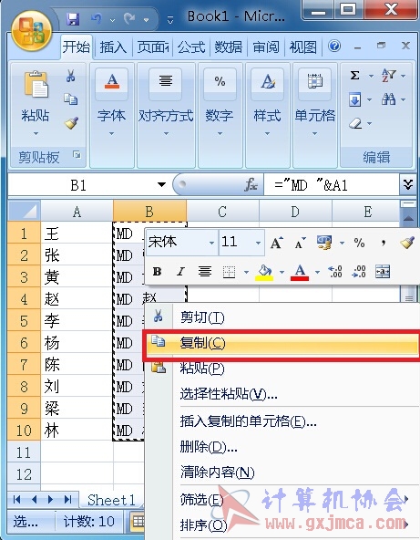Expand the font size 11 dropdown
420x540 pixels.
258,243
